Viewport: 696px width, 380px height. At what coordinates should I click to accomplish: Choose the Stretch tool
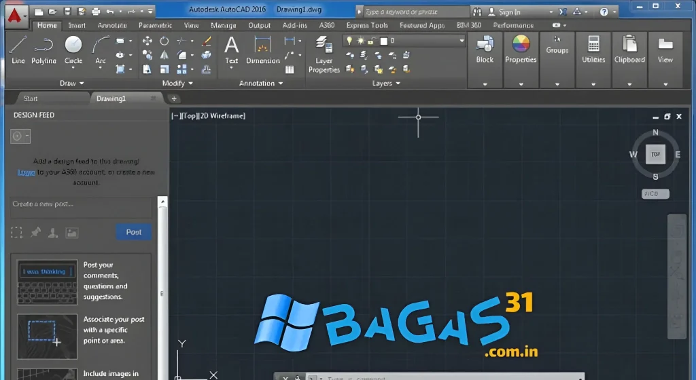(x=147, y=69)
